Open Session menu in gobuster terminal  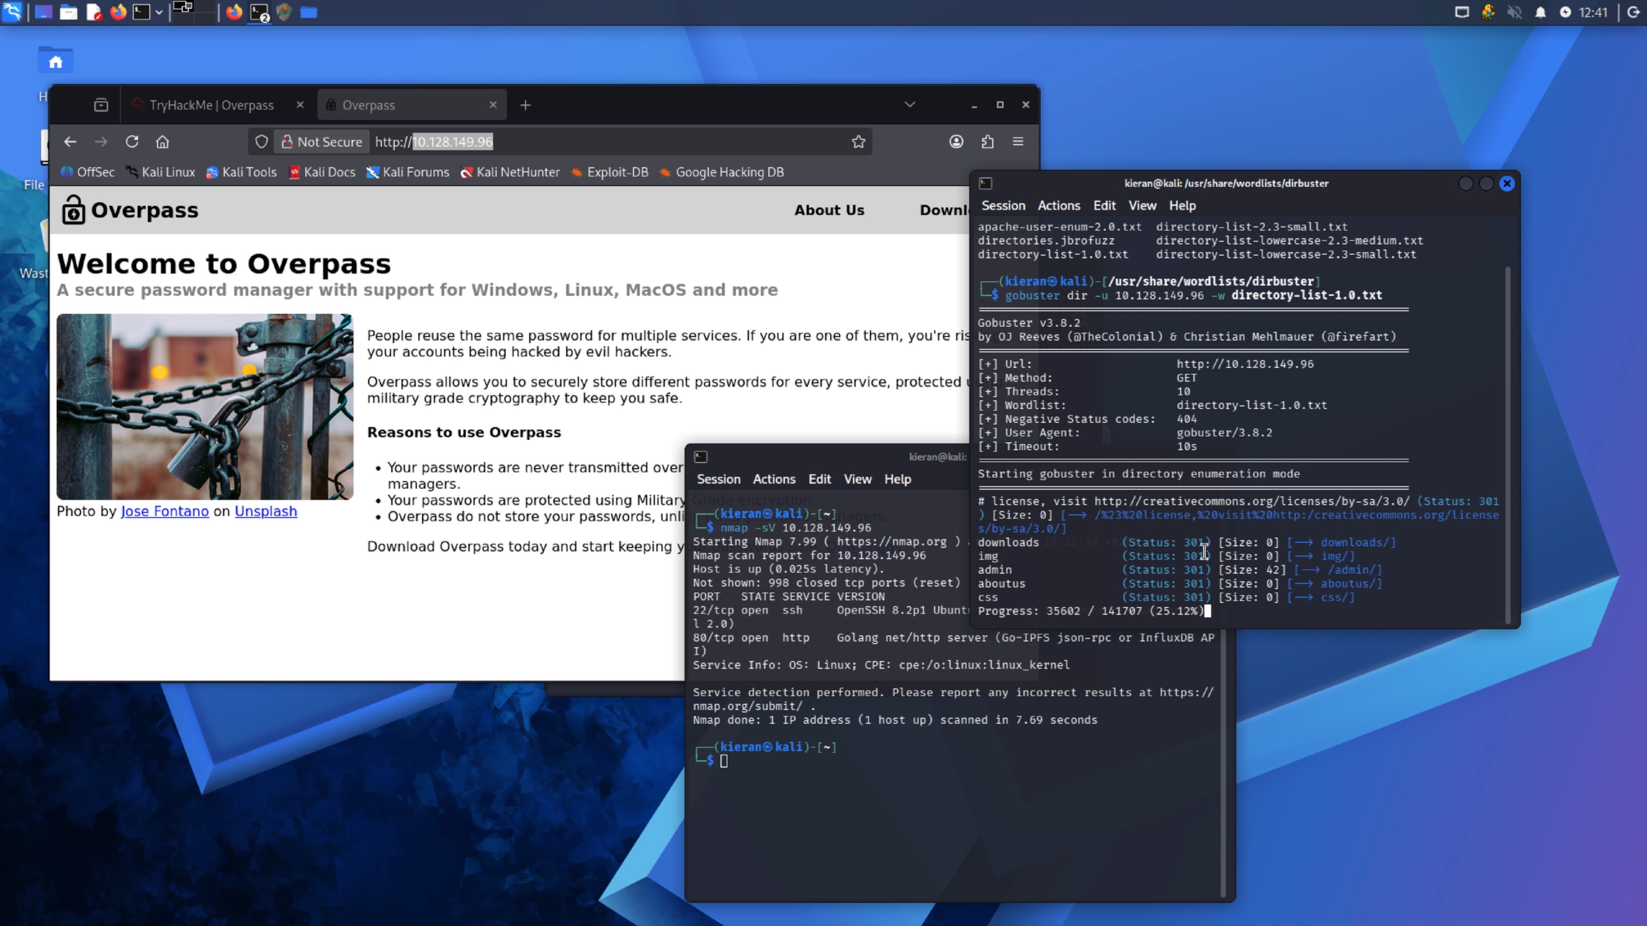(1002, 206)
